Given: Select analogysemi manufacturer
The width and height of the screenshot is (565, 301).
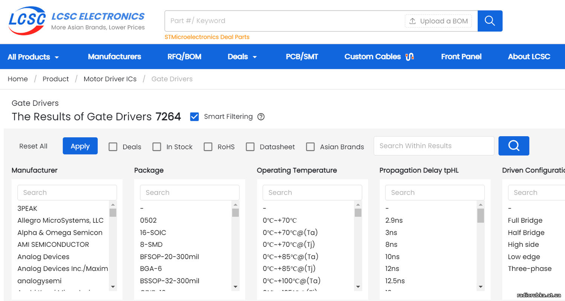Looking at the screenshot, I should [x=40, y=281].
